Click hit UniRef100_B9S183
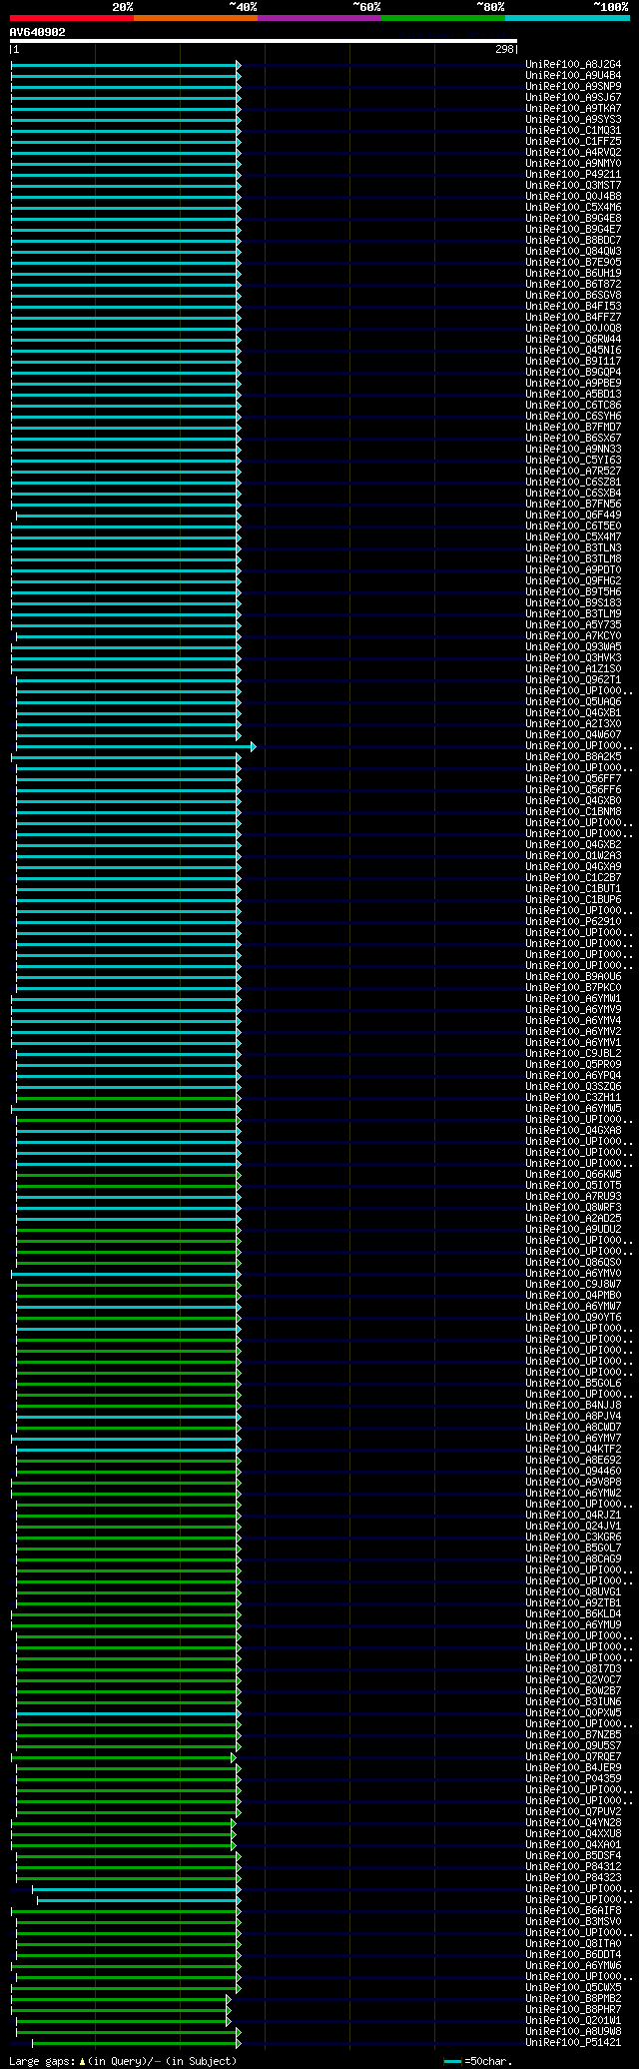Viewport: 639px width, 2069px height. click(x=573, y=603)
